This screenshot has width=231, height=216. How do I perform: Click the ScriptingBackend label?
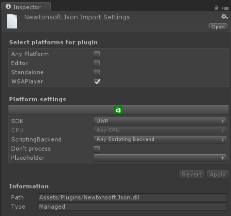click(36, 139)
